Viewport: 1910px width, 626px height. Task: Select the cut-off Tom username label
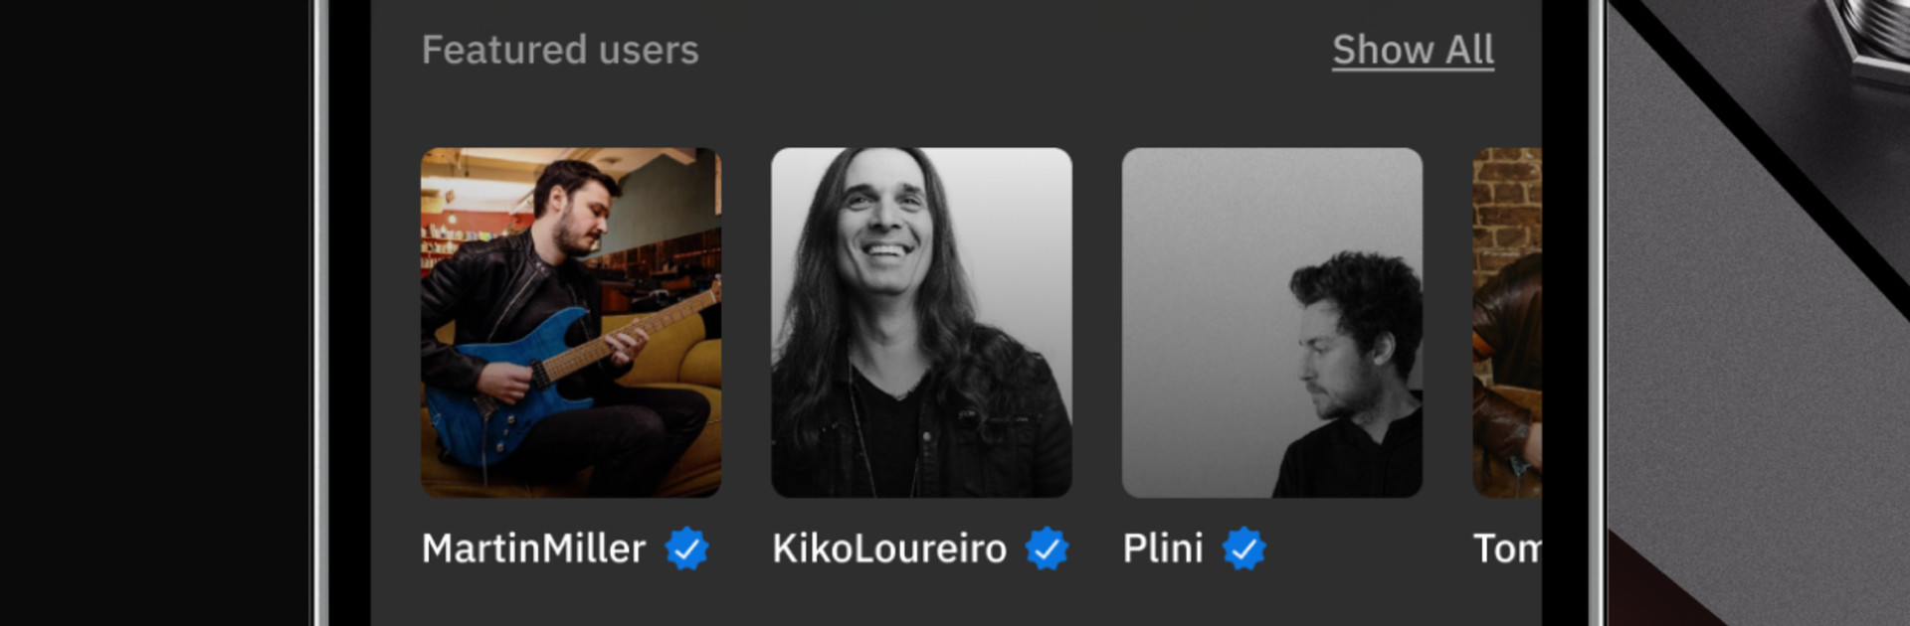click(x=1507, y=548)
